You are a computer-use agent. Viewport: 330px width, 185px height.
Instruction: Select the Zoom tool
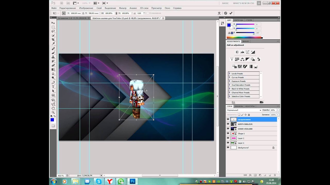point(53,112)
